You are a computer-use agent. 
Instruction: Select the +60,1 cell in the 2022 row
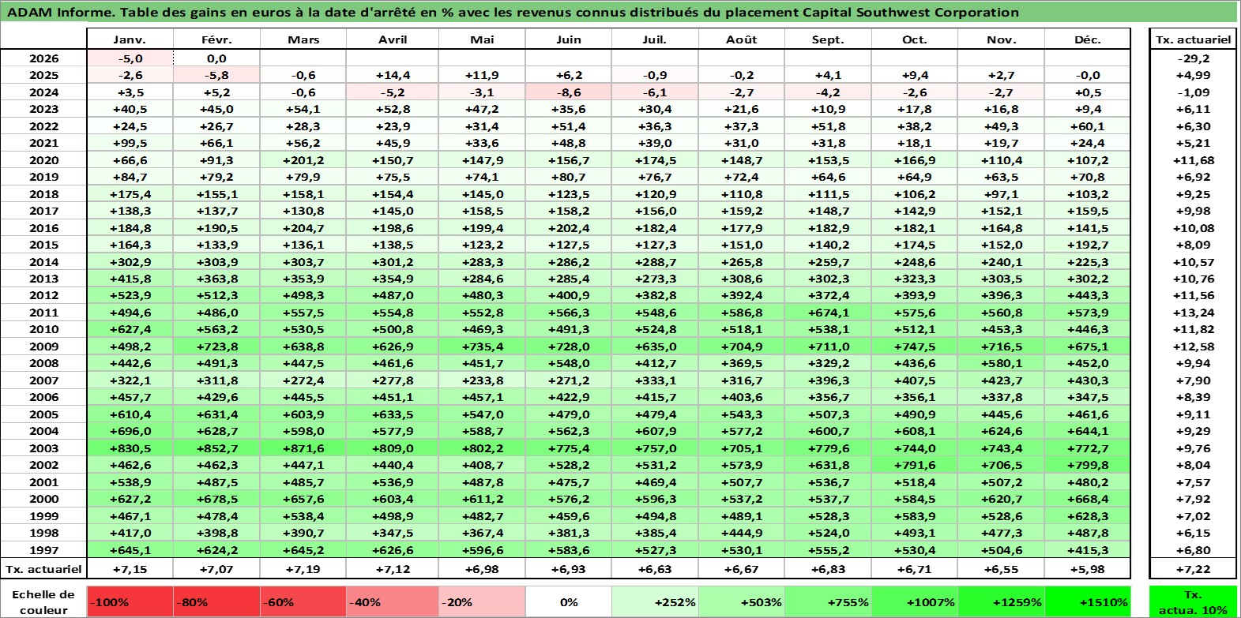pyautogui.click(x=1088, y=126)
